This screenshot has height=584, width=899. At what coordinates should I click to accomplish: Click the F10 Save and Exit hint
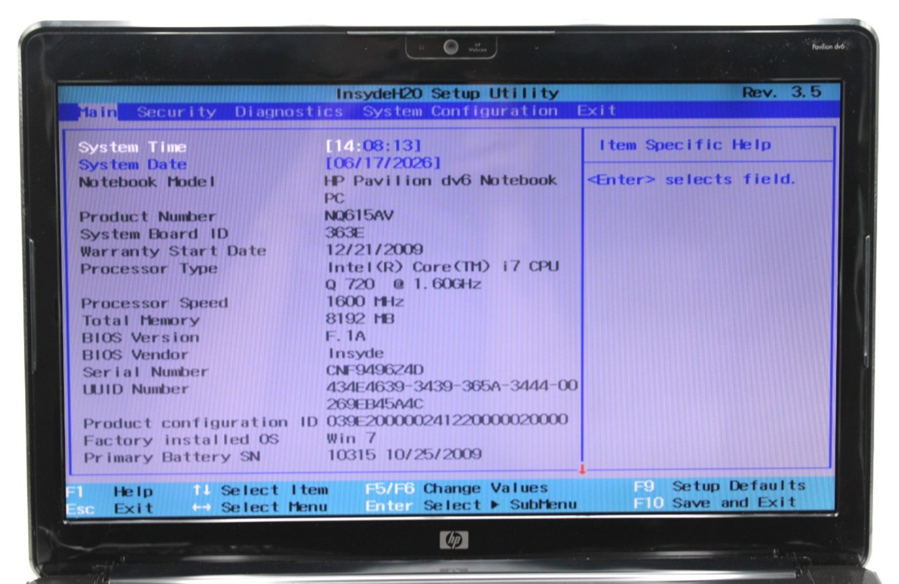tap(715, 503)
